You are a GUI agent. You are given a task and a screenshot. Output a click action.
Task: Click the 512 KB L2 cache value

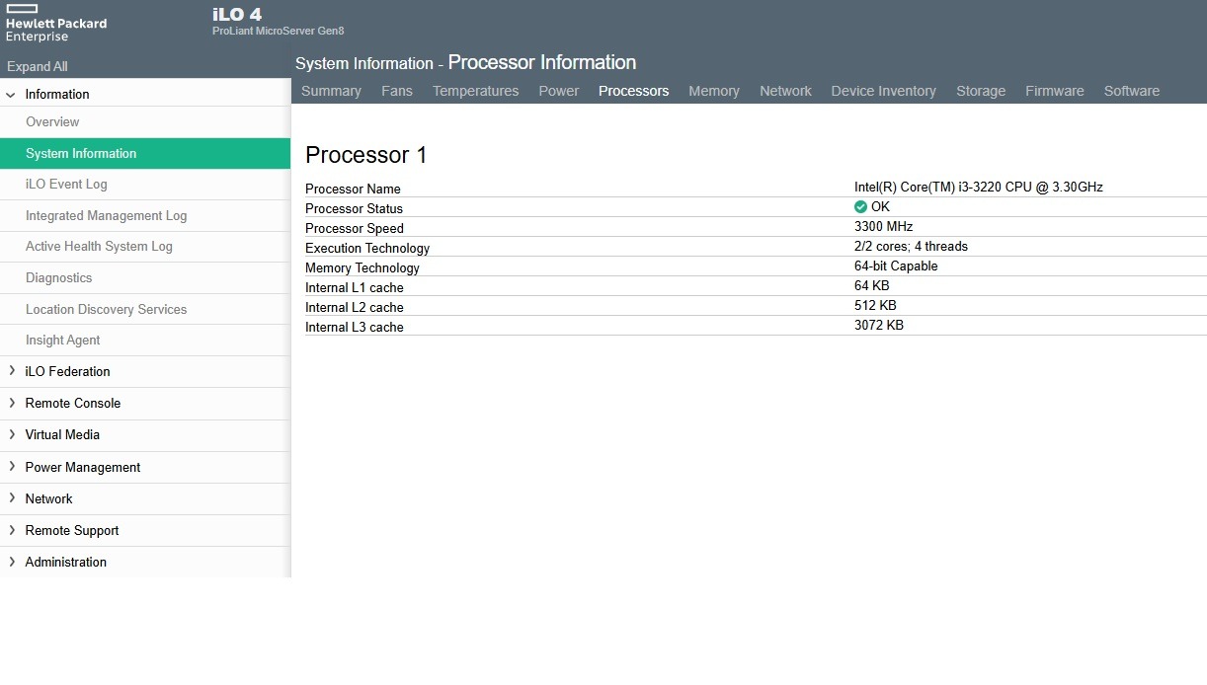(x=875, y=306)
